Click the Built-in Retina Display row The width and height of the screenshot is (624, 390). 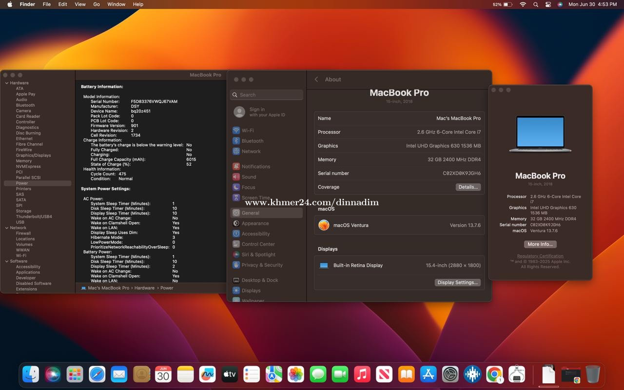tap(399, 265)
